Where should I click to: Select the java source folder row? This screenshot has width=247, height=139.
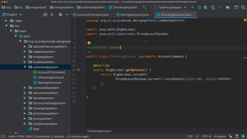click(x=35, y=36)
